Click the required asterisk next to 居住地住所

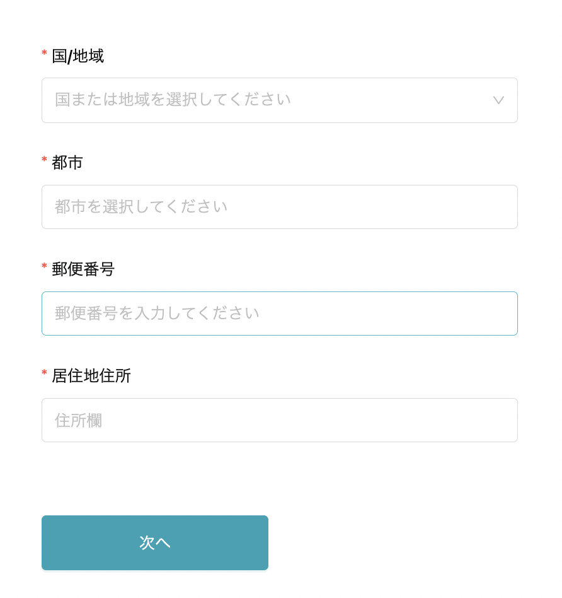point(45,373)
